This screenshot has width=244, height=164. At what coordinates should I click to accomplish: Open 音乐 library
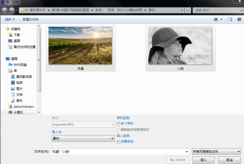(17, 100)
